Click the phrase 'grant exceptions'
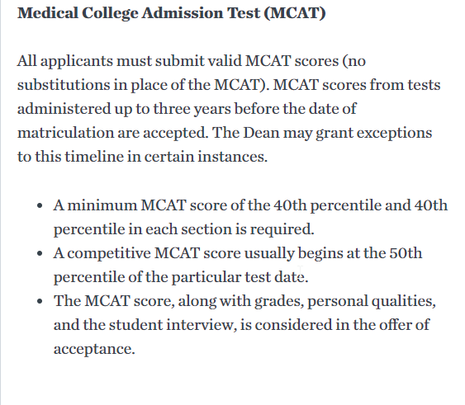 click(x=373, y=133)
